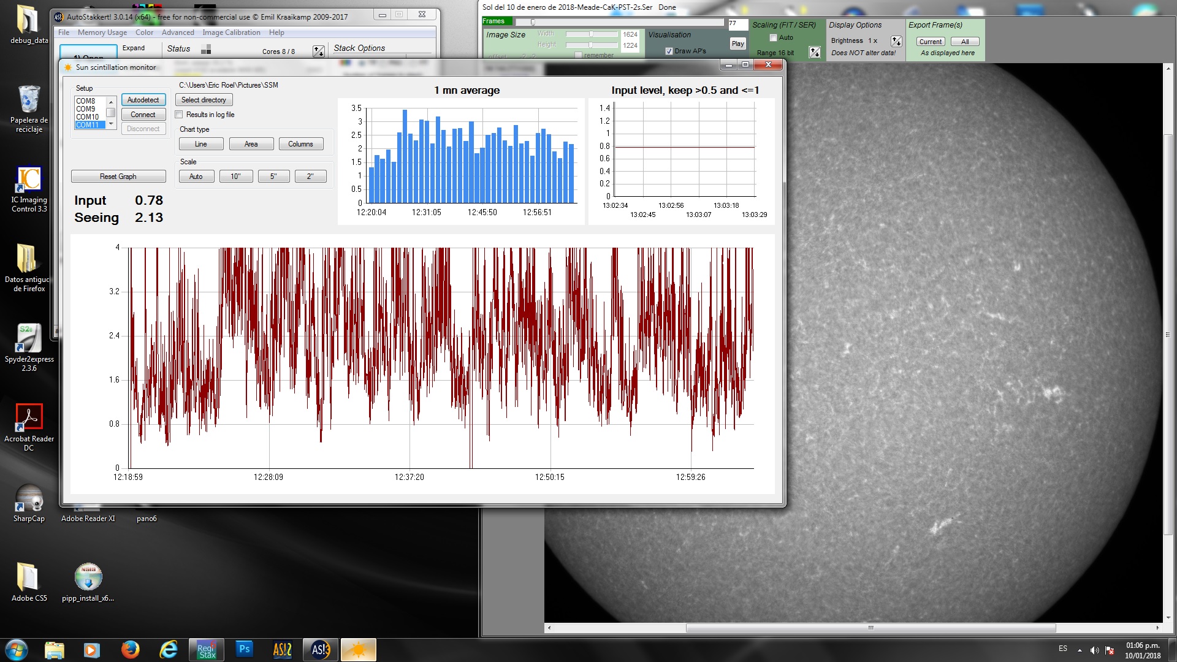The image size is (1177, 662).
Task: Open the debug_data folder on desktop
Action: tap(28, 25)
